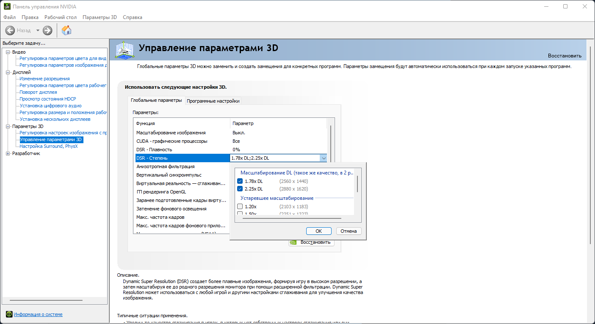595x324 pixels.
Task: Click the Восстановить button with NVIDIA logo
Action: (311, 242)
